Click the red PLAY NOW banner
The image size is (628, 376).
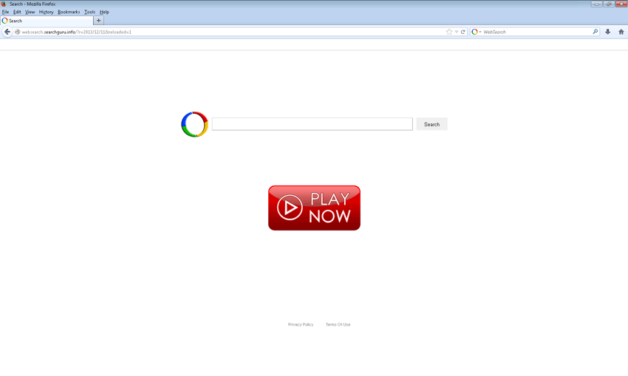click(x=314, y=208)
